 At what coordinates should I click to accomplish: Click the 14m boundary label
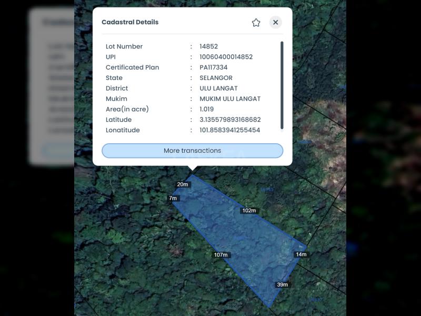pyautogui.click(x=301, y=254)
